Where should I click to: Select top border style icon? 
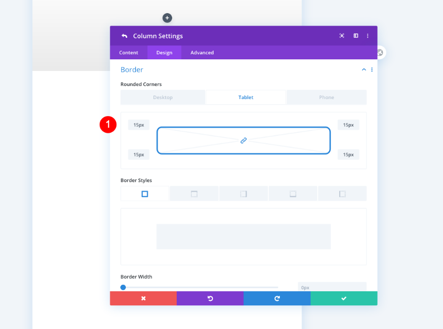[x=194, y=194]
